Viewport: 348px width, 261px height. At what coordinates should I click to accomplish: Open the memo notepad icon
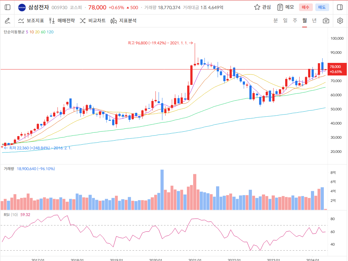coord(280,7)
